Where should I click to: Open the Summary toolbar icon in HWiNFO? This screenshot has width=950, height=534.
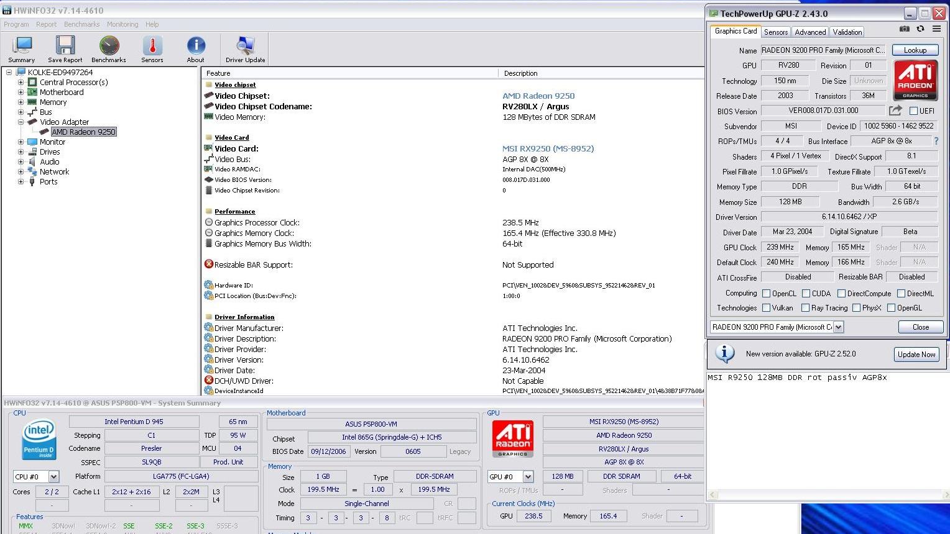tap(22, 49)
